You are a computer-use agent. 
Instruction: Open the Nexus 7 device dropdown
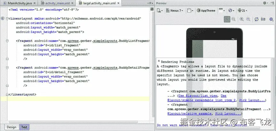pyautogui.click(x=174, y=11)
